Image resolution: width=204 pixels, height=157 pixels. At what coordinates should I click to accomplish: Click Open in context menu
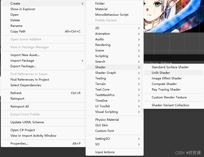44,15
